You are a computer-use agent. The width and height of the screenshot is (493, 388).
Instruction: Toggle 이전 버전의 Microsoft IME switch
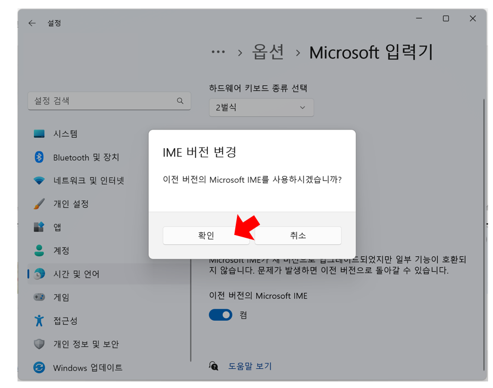221,315
